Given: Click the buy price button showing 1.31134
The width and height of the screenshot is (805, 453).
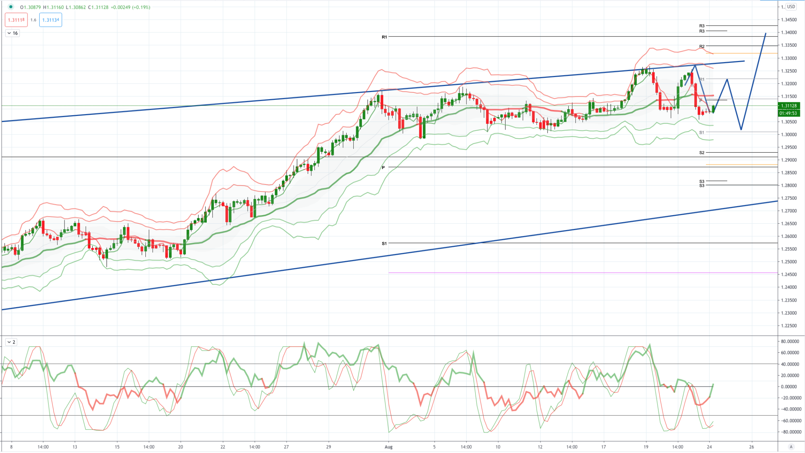Looking at the screenshot, I should (51, 19).
